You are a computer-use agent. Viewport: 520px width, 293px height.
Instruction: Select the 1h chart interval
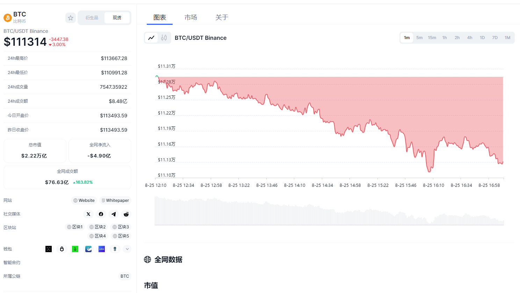tap(445, 38)
